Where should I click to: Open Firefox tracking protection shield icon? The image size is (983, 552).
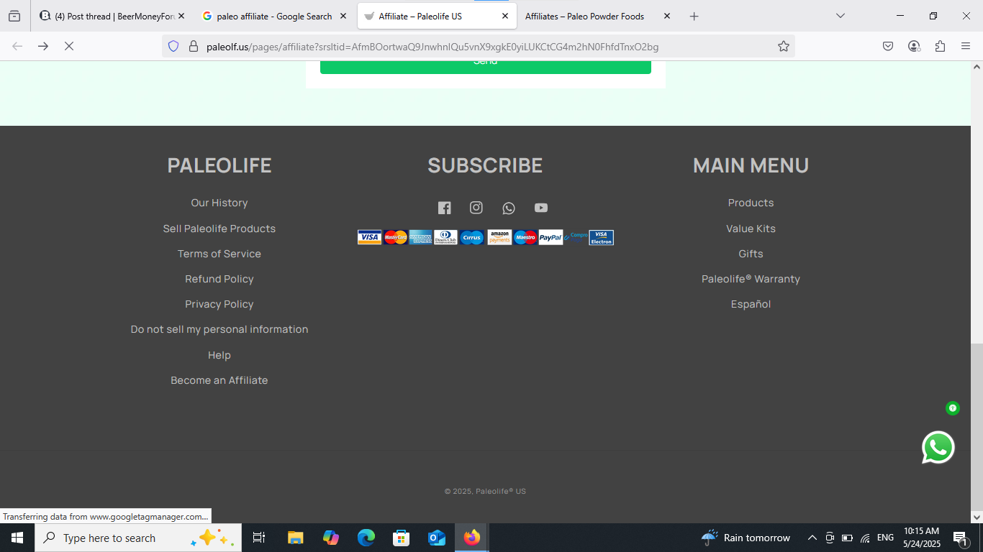[173, 47]
